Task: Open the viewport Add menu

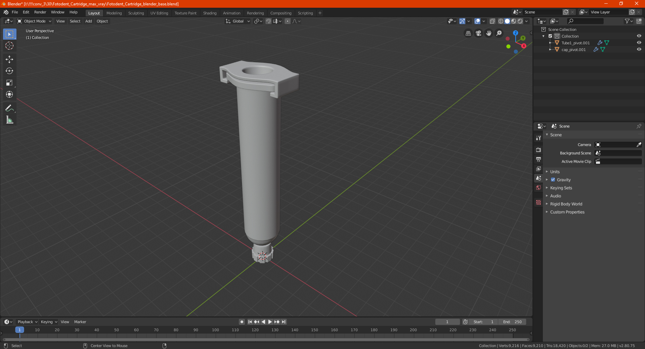Action: [x=88, y=21]
